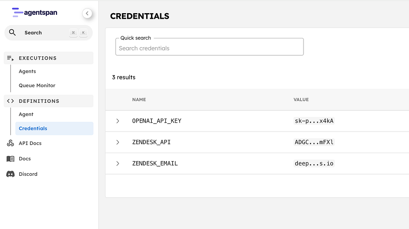Focus the Search credentials input field

click(209, 48)
